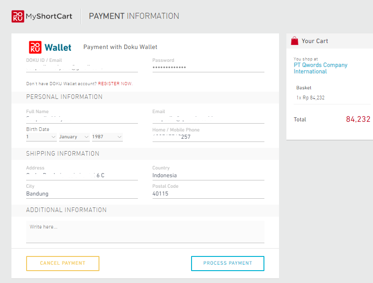Click the shipping Address field
This screenshot has width=373, height=283.
(82, 175)
